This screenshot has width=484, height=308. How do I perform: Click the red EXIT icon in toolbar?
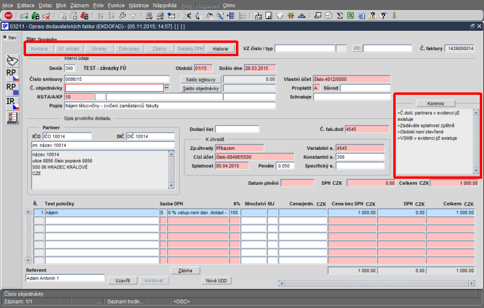tap(8, 15)
